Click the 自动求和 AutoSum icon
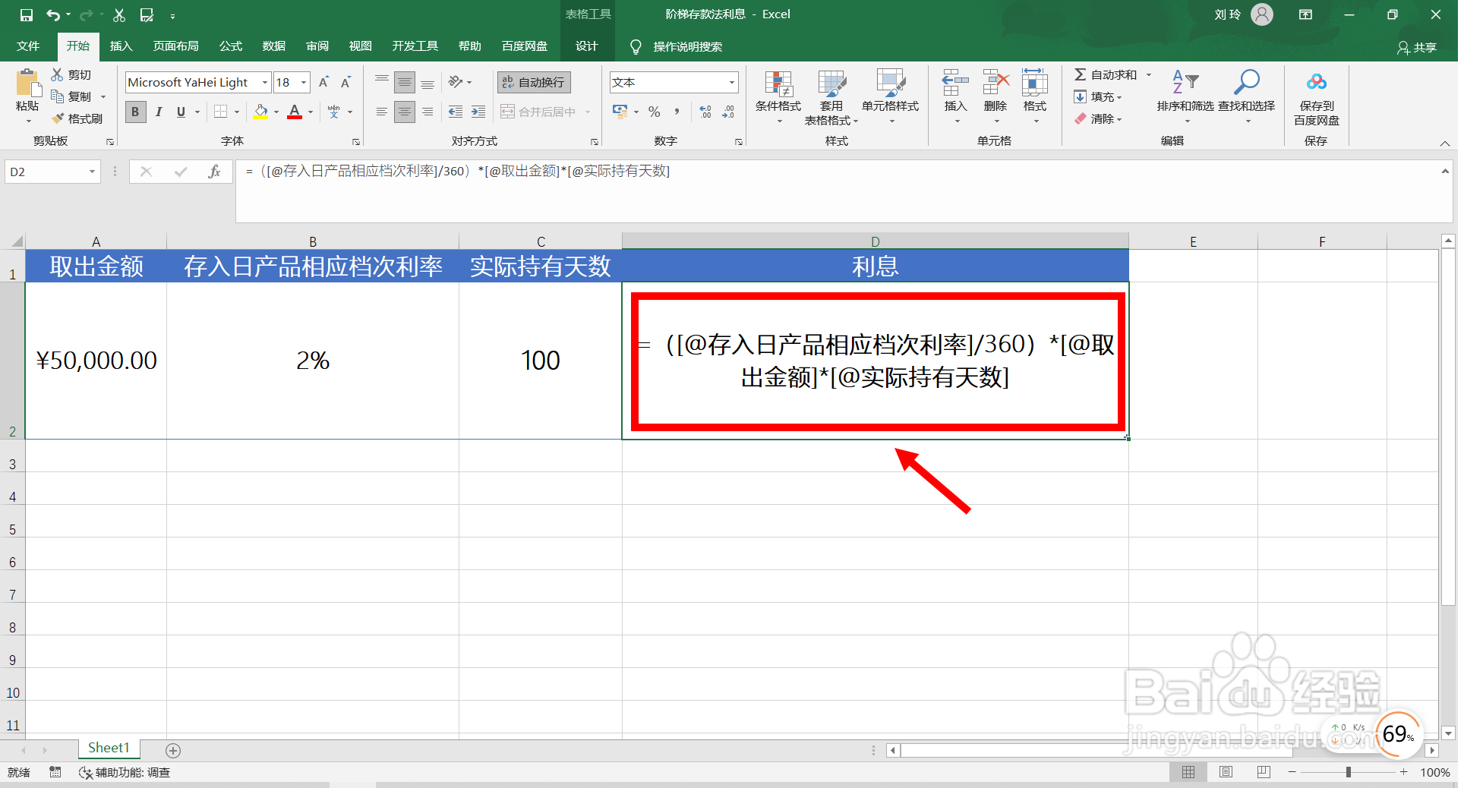The width and height of the screenshot is (1464, 788). coord(1080,74)
